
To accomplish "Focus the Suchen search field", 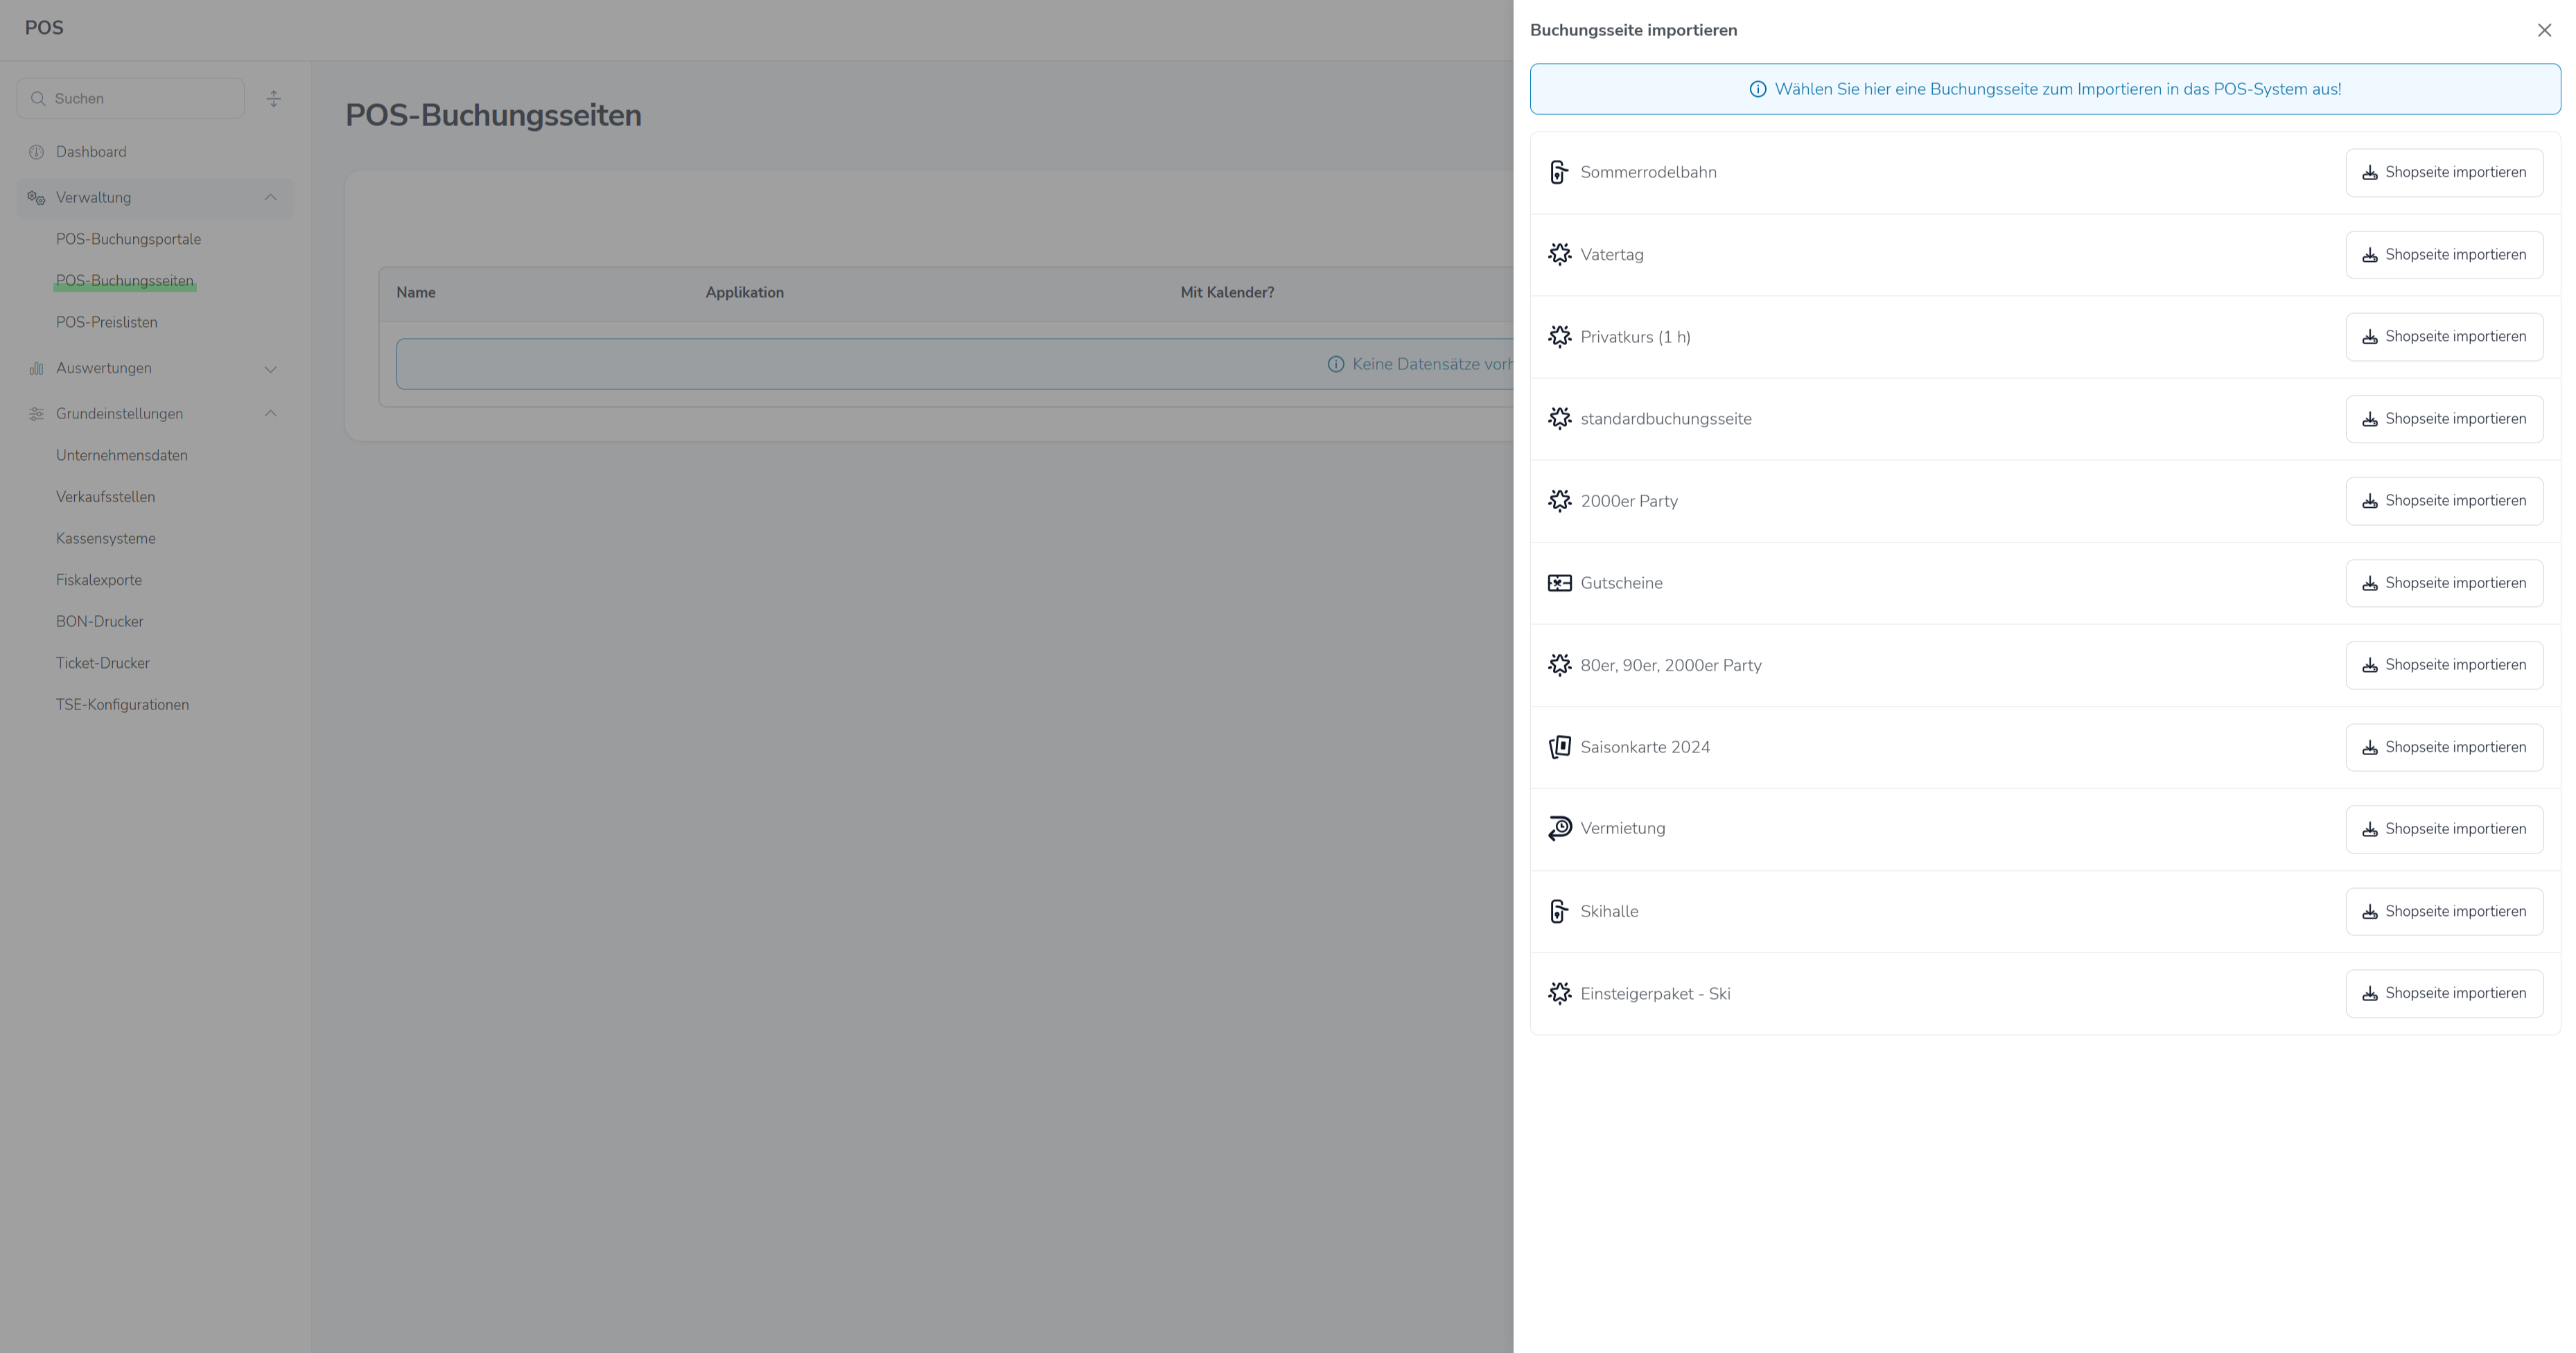I will point(140,99).
